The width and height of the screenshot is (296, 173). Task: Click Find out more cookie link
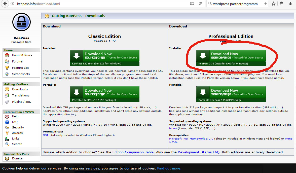click(169, 168)
